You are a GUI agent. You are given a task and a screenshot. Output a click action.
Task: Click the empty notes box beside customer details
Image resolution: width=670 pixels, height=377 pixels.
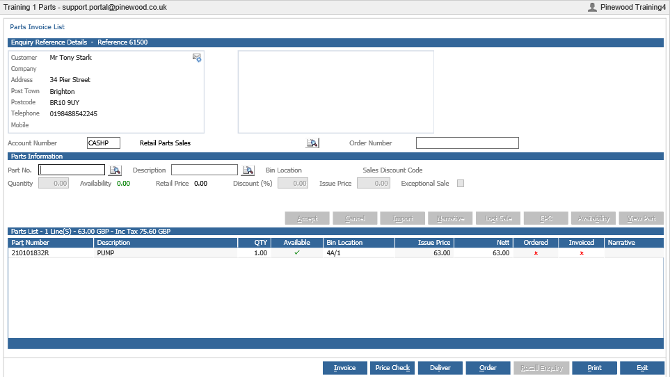336,92
